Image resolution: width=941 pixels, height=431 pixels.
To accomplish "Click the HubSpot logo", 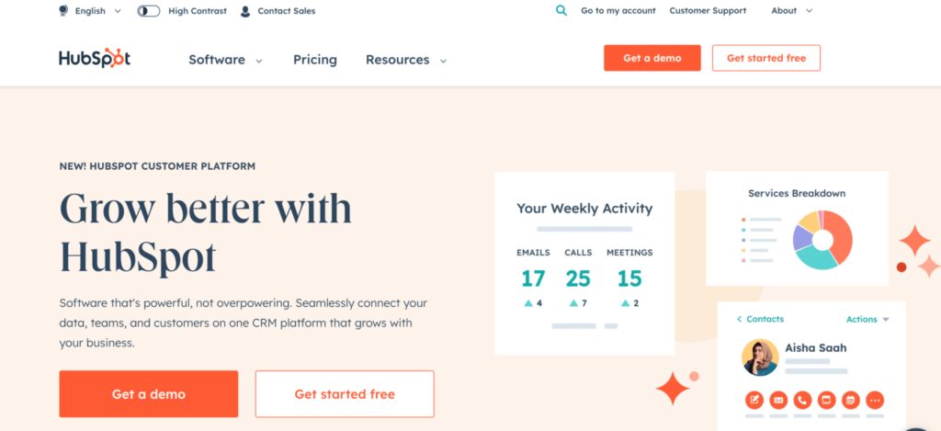I will (x=95, y=59).
